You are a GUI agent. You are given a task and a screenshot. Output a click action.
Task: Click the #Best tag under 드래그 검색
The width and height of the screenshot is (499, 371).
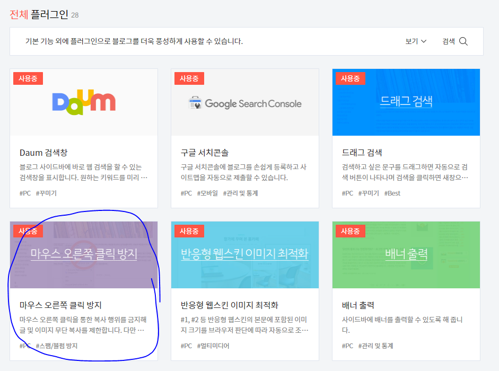point(392,193)
